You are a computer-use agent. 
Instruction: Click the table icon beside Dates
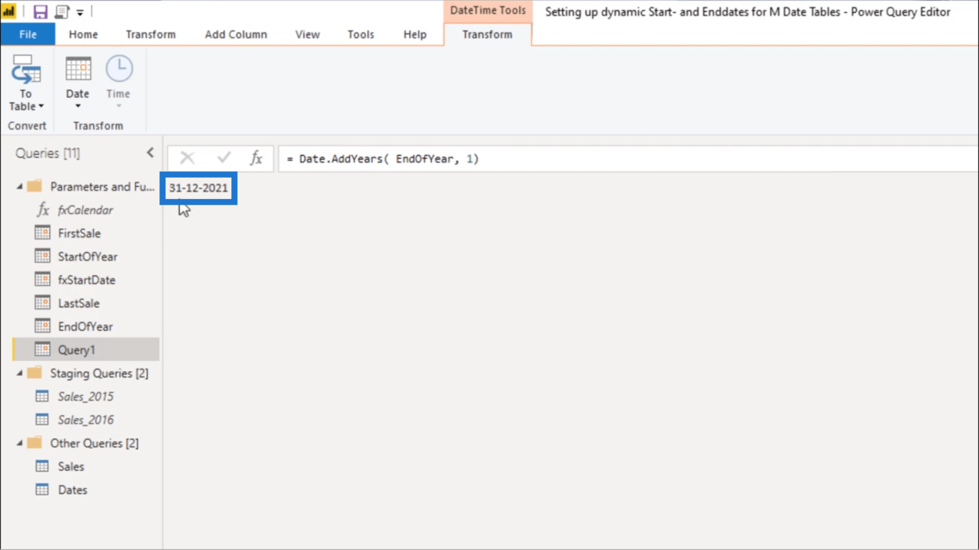pos(42,489)
